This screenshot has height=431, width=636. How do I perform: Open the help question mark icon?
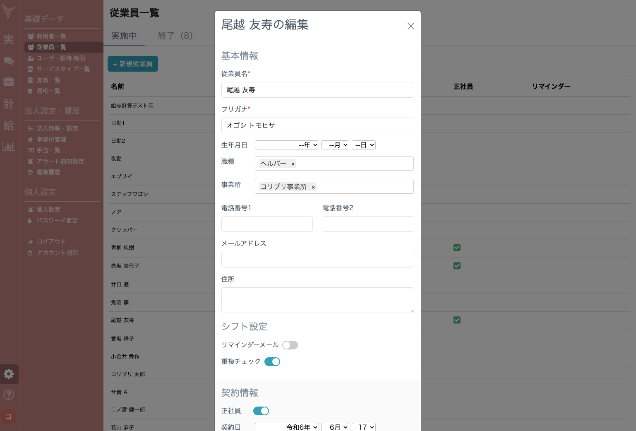point(9,395)
